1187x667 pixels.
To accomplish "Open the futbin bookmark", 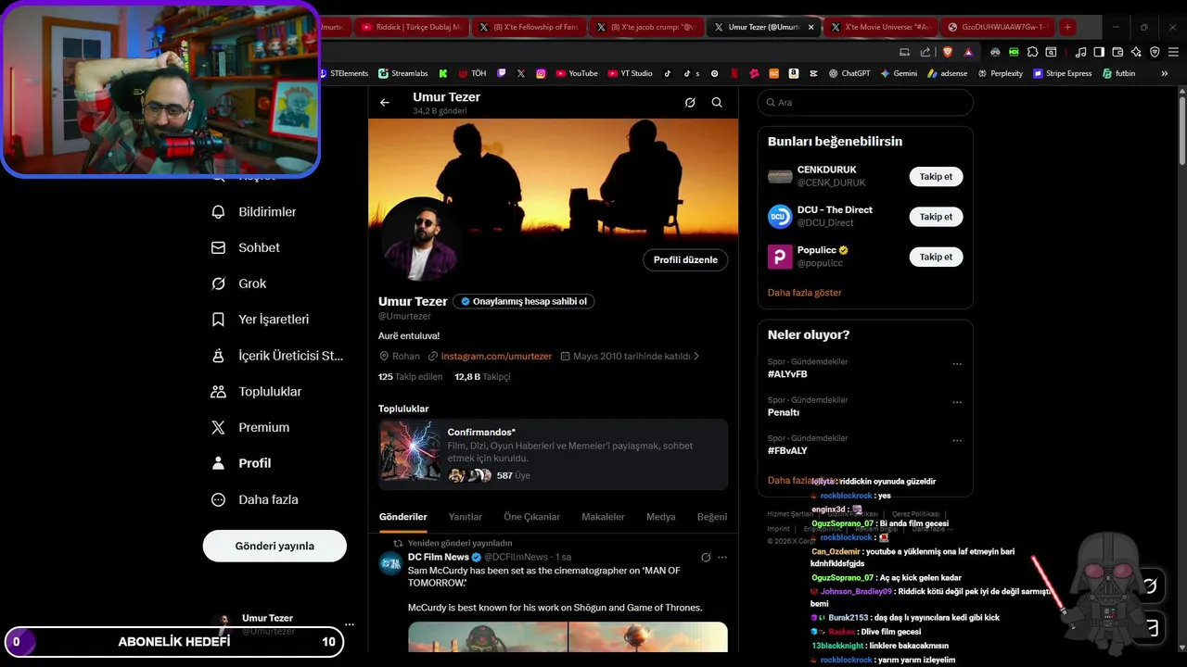I will coord(1118,73).
